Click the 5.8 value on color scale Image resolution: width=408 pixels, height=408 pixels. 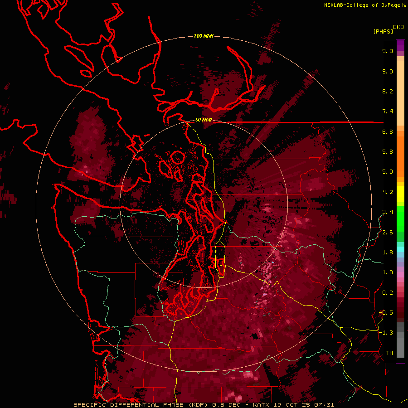tap(388, 152)
